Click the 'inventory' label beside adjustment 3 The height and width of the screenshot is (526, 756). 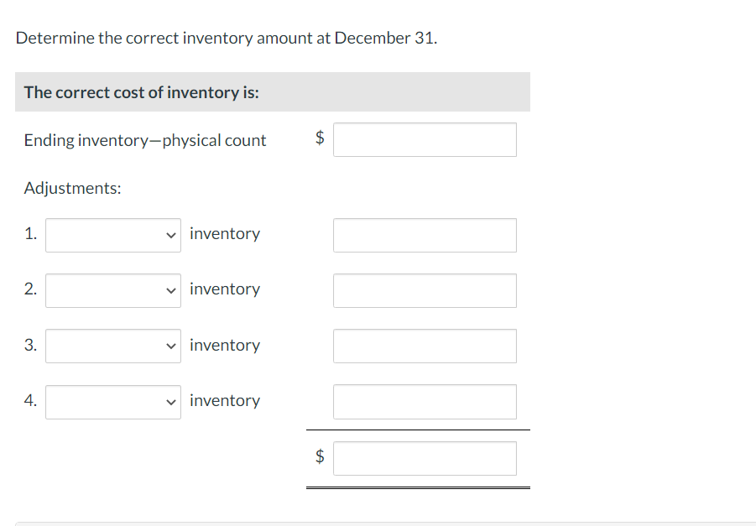pyautogui.click(x=225, y=345)
